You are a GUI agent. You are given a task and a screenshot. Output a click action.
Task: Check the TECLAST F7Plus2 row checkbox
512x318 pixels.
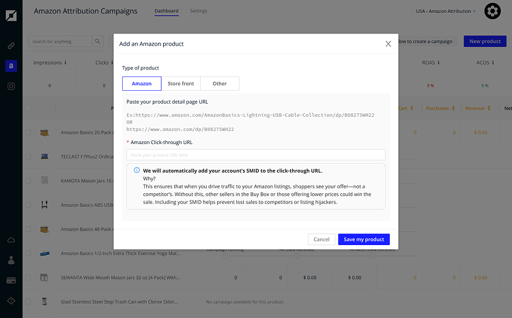29,156
